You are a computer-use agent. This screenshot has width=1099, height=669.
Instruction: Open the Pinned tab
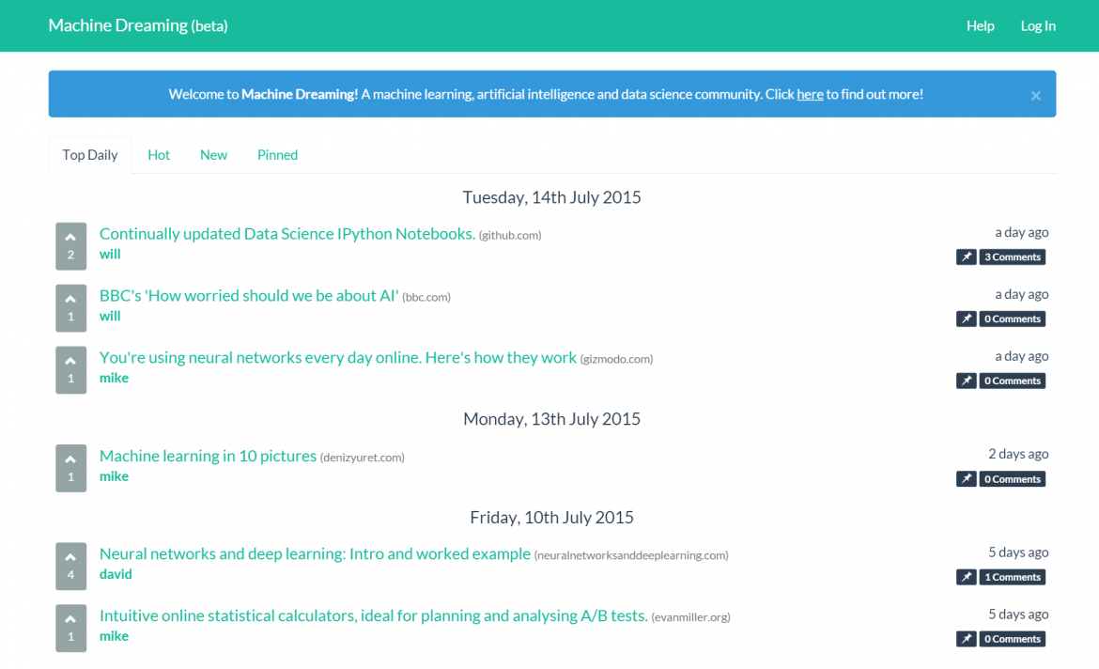pos(277,155)
